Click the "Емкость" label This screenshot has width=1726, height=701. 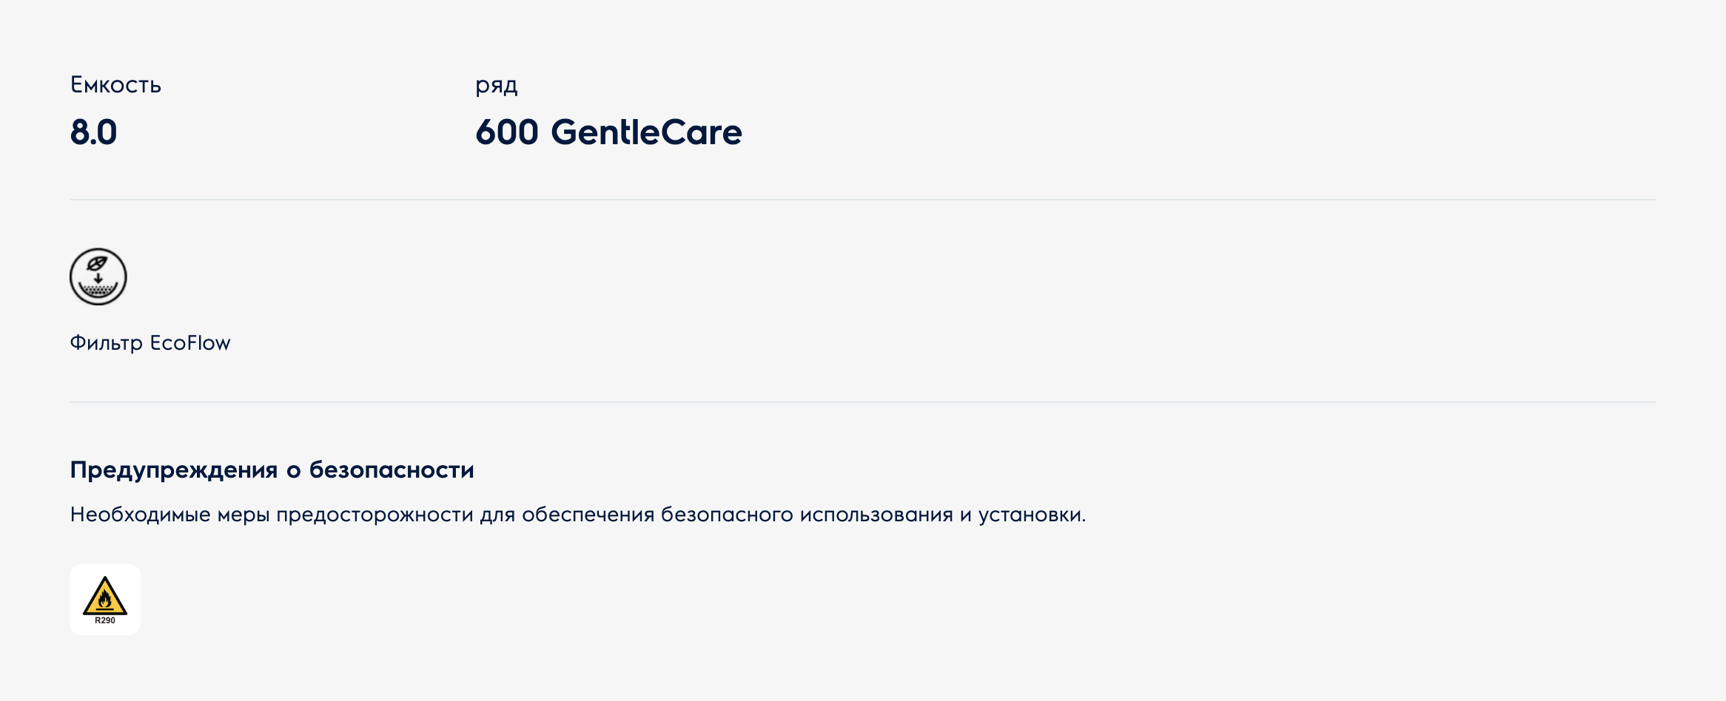[x=115, y=85]
